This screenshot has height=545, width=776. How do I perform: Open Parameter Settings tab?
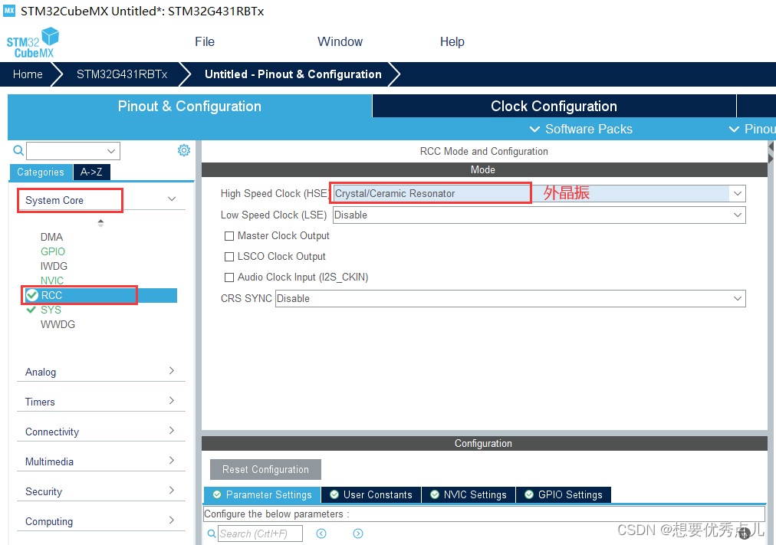(x=262, y=494)
